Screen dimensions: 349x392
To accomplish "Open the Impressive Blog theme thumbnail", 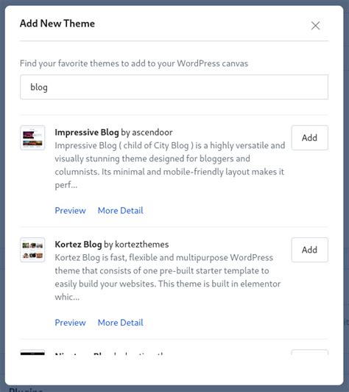I will 32,138.
